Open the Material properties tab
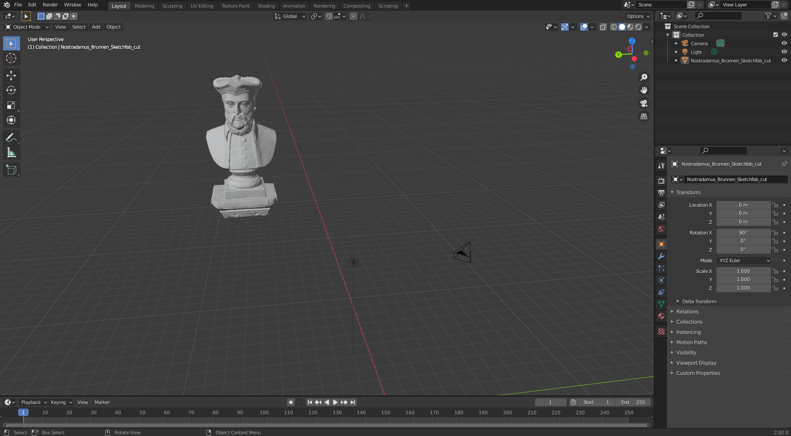This screenshot has width=791, height=436. click(x=661, y=316)
